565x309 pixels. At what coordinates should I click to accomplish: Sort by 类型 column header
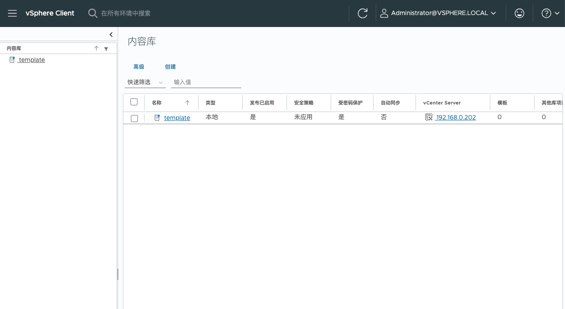point(210,103)
